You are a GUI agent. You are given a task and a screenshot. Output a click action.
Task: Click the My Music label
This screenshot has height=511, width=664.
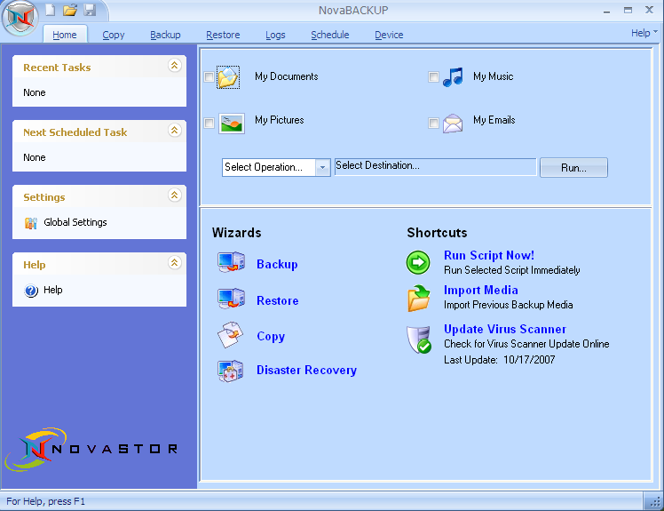493,76
